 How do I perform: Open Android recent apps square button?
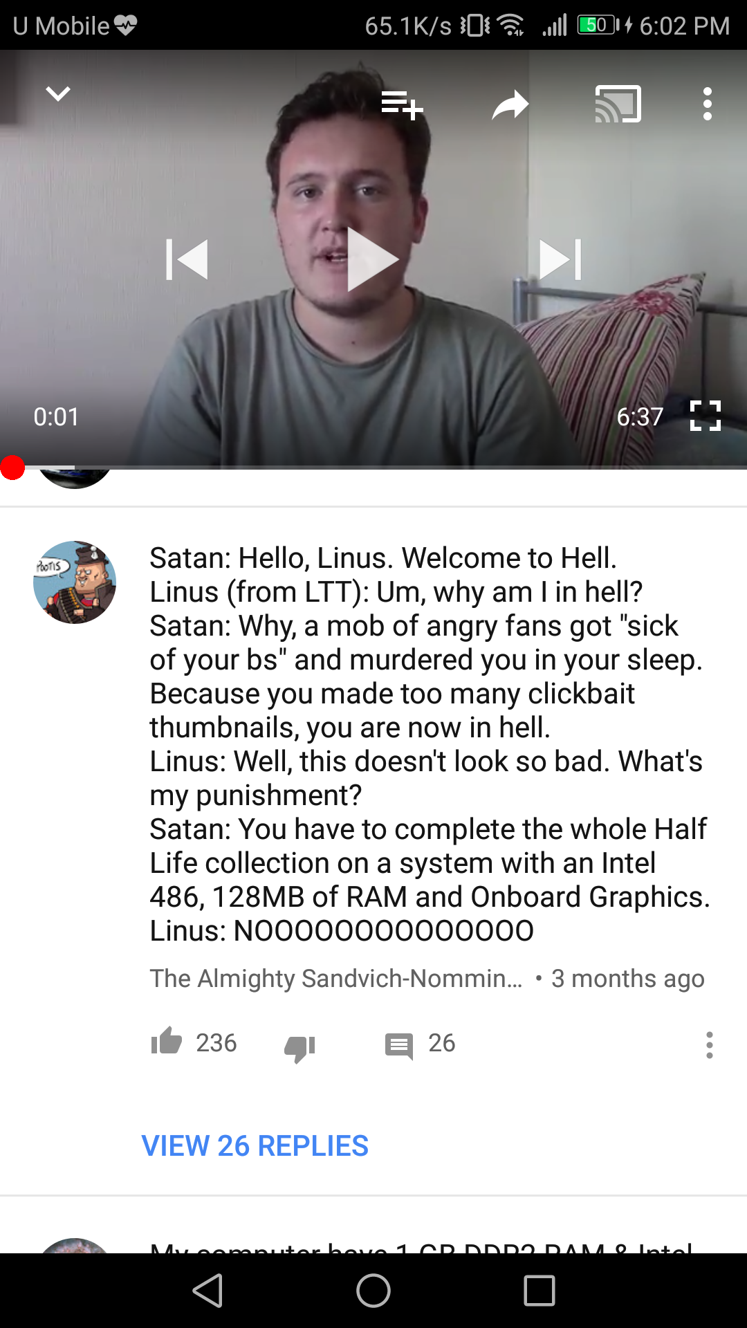(x=539, y=1291)
